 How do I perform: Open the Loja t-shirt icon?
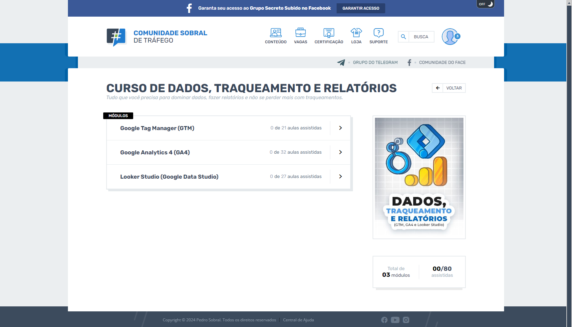(x=356, y=33)
